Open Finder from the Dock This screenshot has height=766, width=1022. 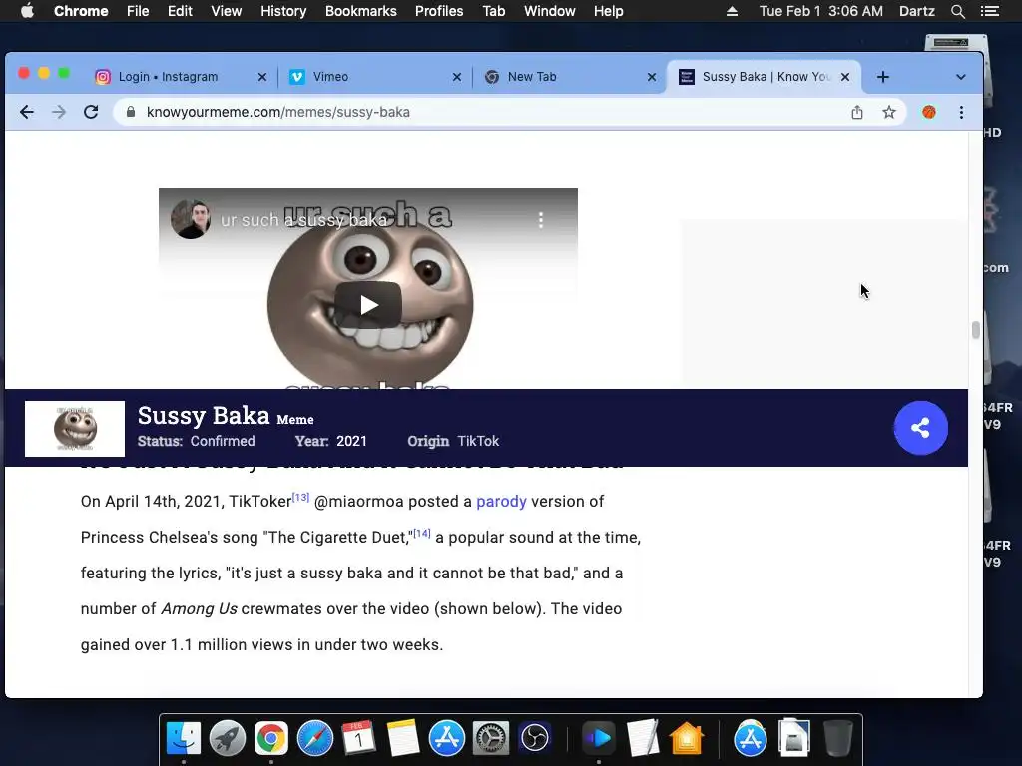click(184, 738)
